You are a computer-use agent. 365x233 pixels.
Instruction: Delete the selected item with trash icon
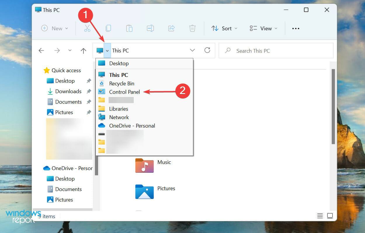point(192,28)
